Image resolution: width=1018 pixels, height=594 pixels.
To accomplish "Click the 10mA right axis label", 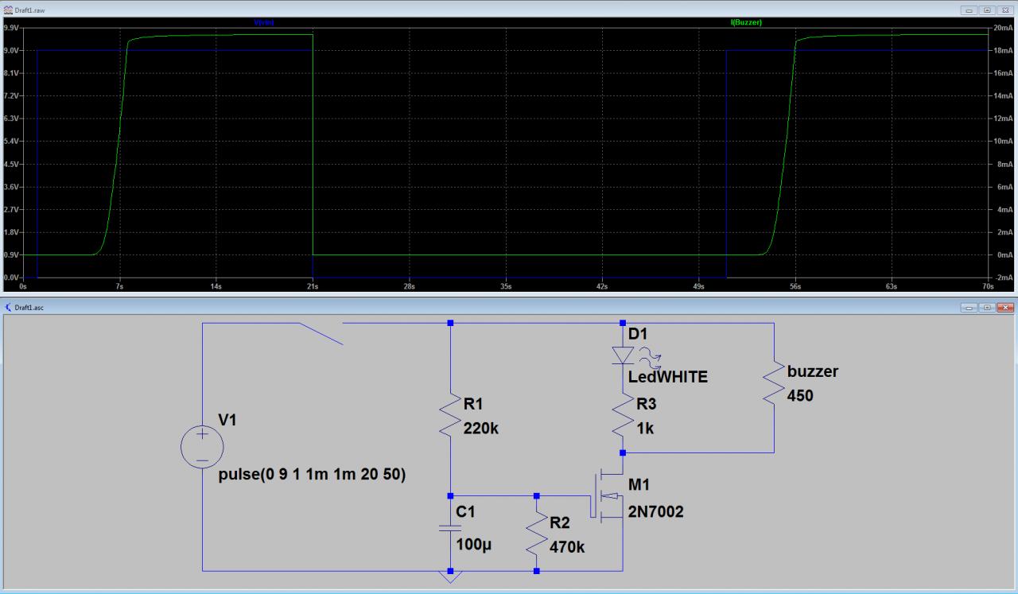I will click(x=1004, y=141).
